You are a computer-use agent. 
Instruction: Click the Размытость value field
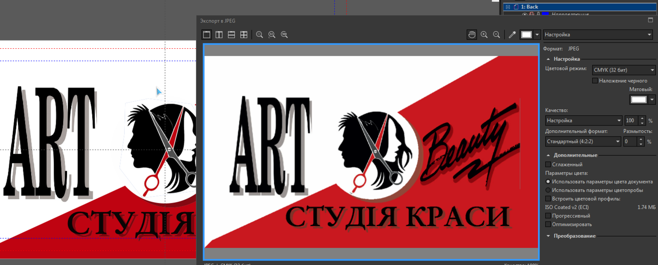pos(631,141)
